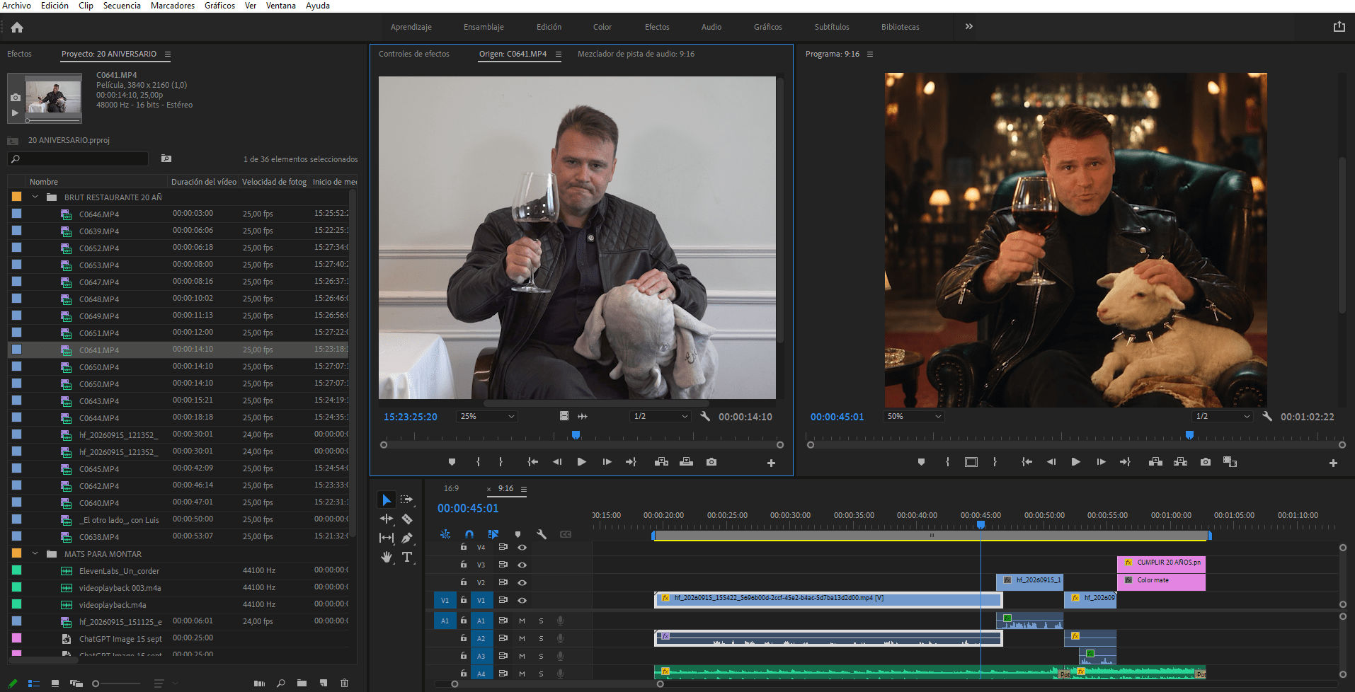Click the project search input field
The image size is (1355, 692).
click(x=78, y=158)
